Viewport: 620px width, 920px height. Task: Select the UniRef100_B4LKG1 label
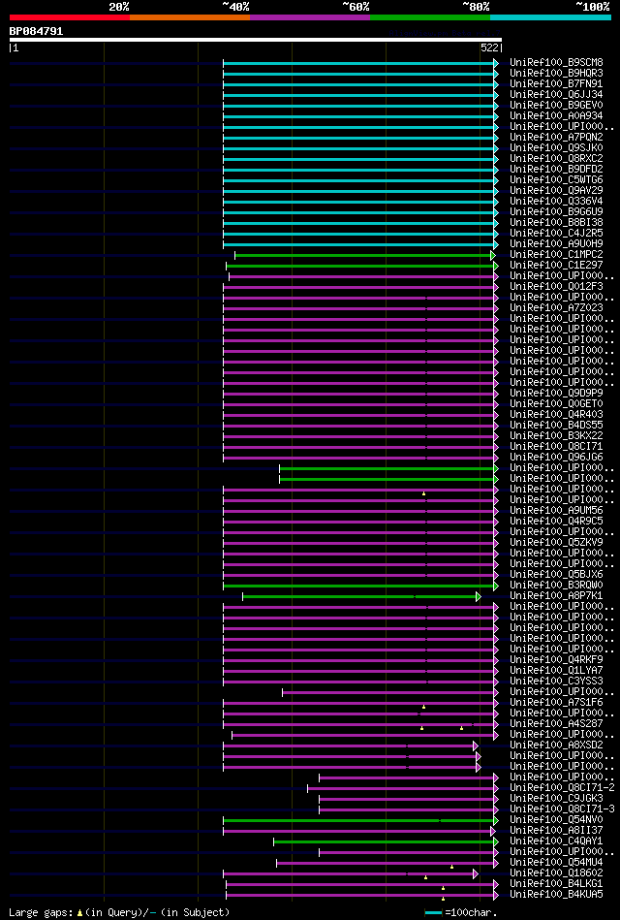[556, 884]
